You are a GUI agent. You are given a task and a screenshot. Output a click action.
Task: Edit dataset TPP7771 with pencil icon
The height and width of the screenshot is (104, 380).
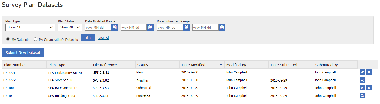362,72
